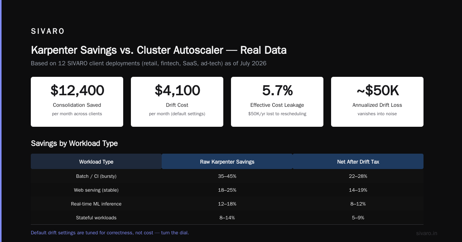
Task: Click the Net After Drift Tax column header
Action: (358, 161)
